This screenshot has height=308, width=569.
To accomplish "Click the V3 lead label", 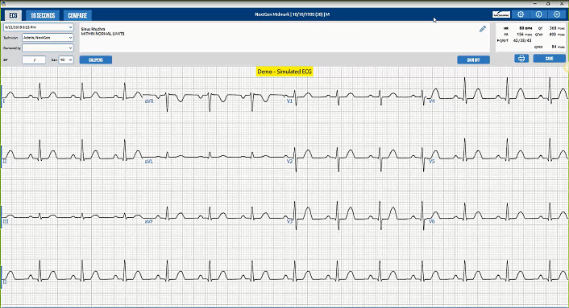I will [x=289, y=221].
